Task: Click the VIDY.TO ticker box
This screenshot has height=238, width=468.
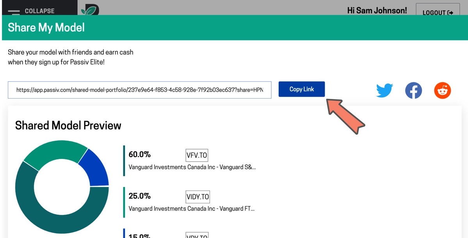Action: (198, 197)
